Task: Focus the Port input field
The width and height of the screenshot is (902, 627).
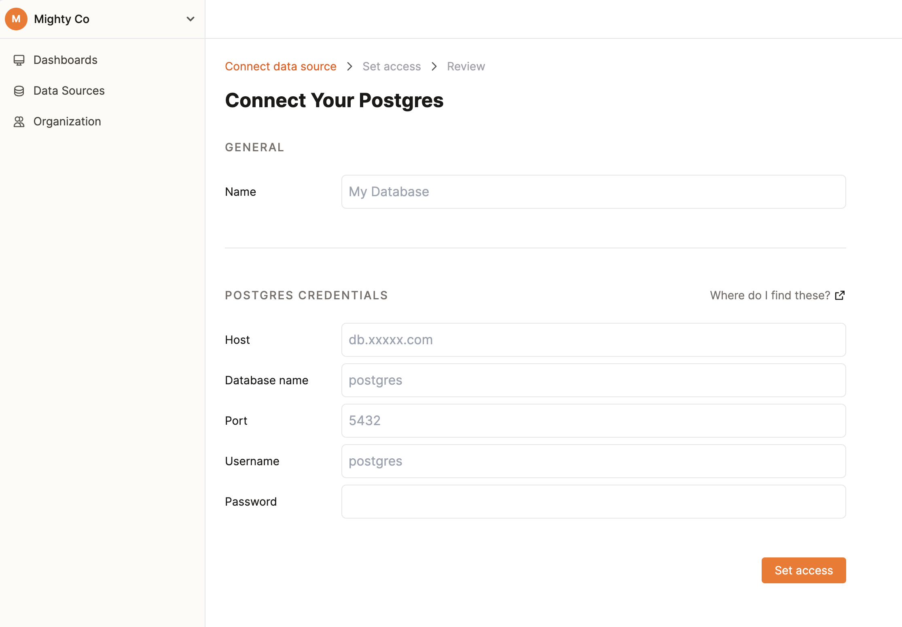Action: (x=593, y=421)
